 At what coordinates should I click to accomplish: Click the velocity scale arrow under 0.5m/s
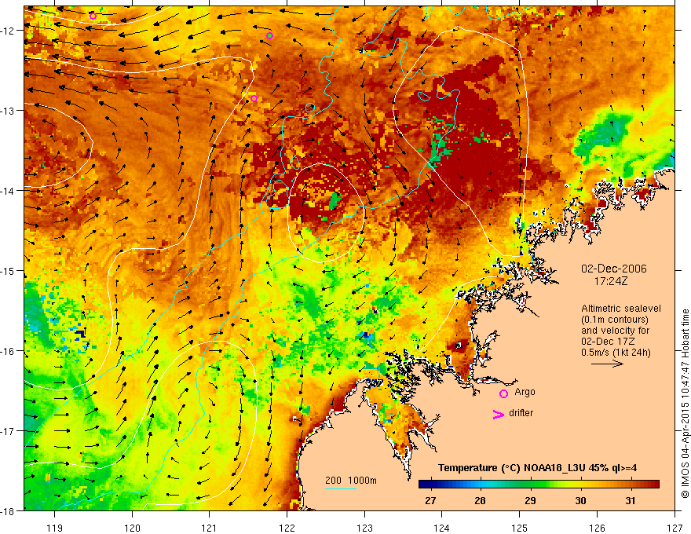[607, 364]
